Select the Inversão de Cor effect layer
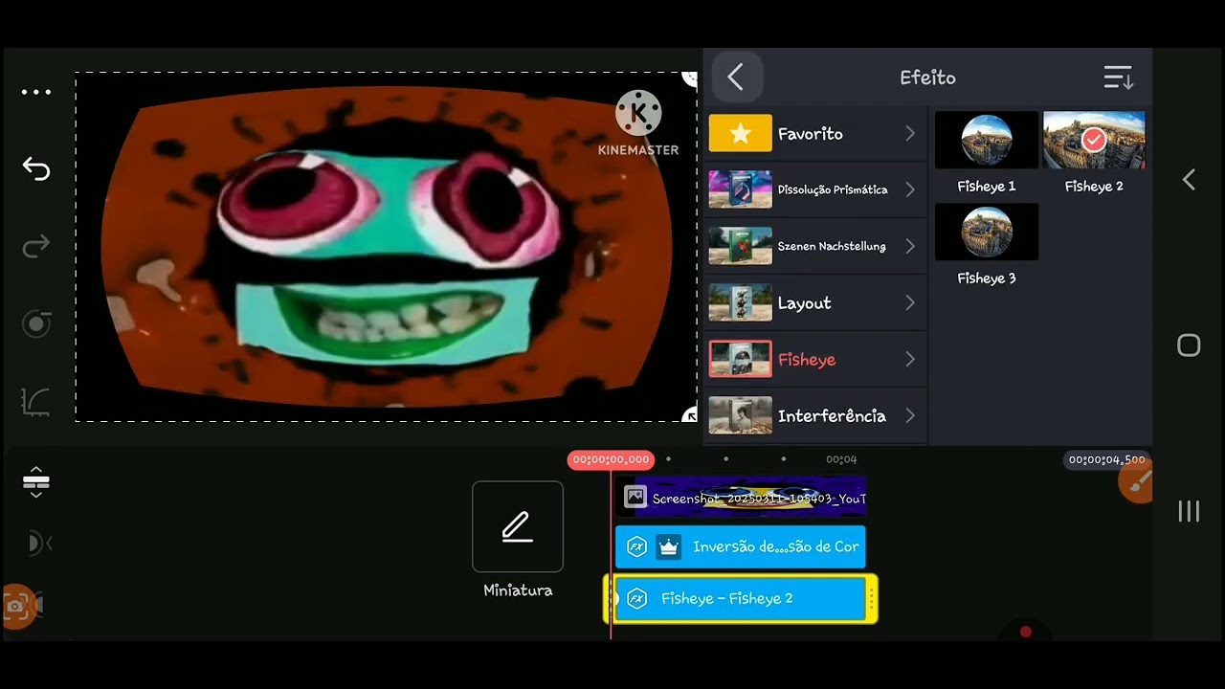Viewport: 1225px width, 689px height. click(741, 546)
